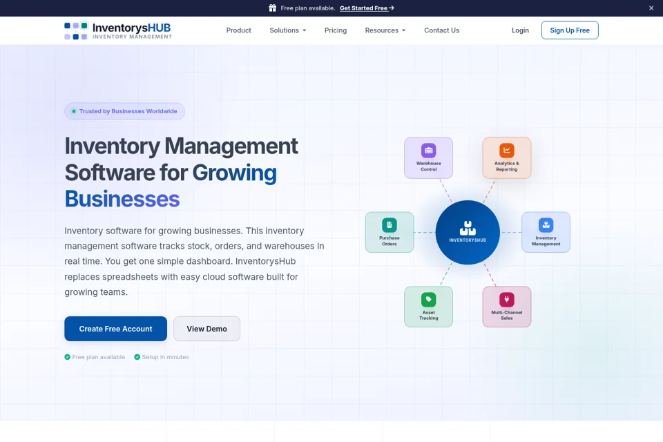Expand the Resources dropdown menu

point(385,30)
